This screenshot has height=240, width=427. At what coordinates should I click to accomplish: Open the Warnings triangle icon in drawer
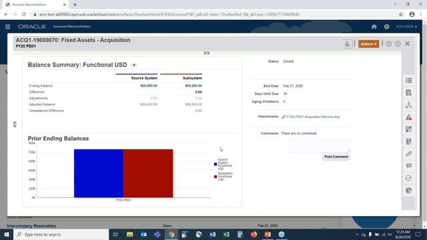coord(408,117)
